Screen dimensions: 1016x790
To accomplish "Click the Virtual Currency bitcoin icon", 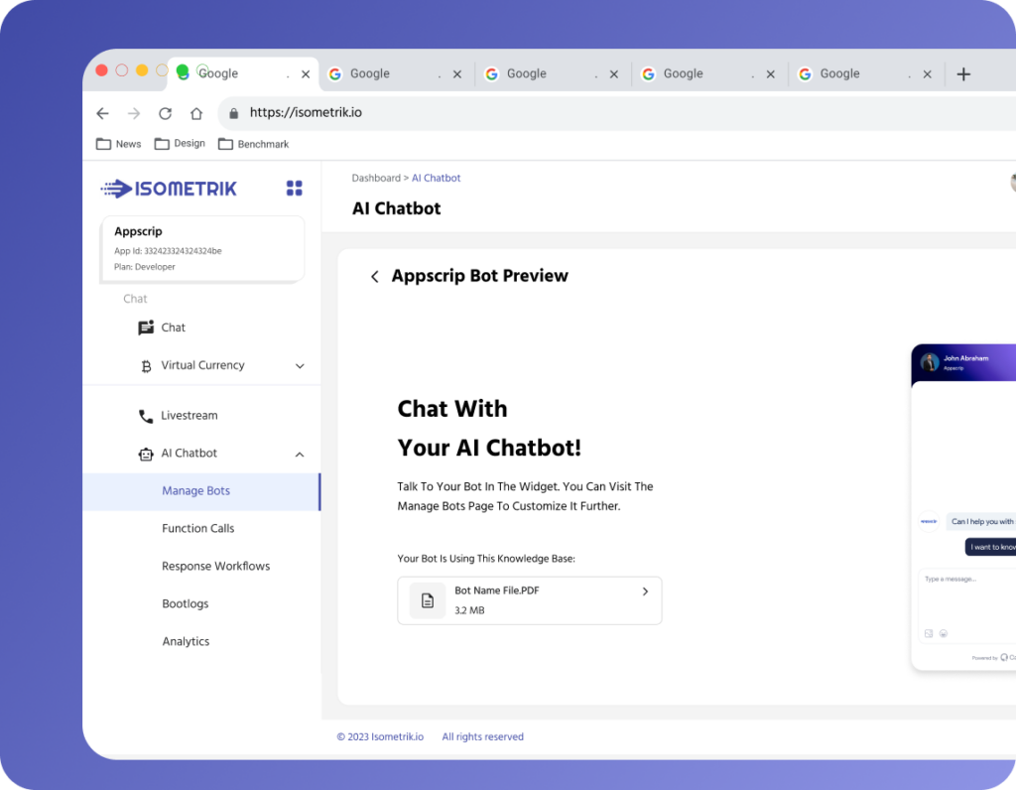I will (x=146, y=366).
